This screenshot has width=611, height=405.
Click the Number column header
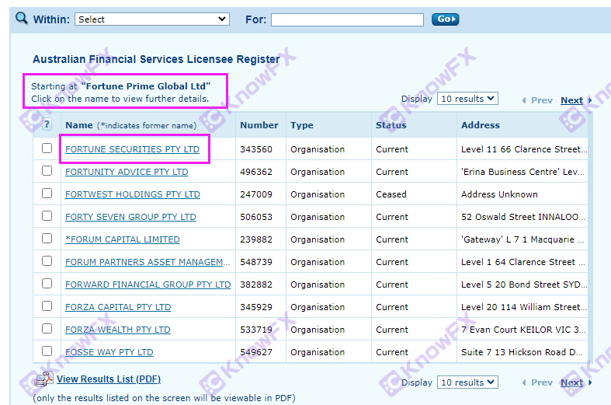(259, 125)
